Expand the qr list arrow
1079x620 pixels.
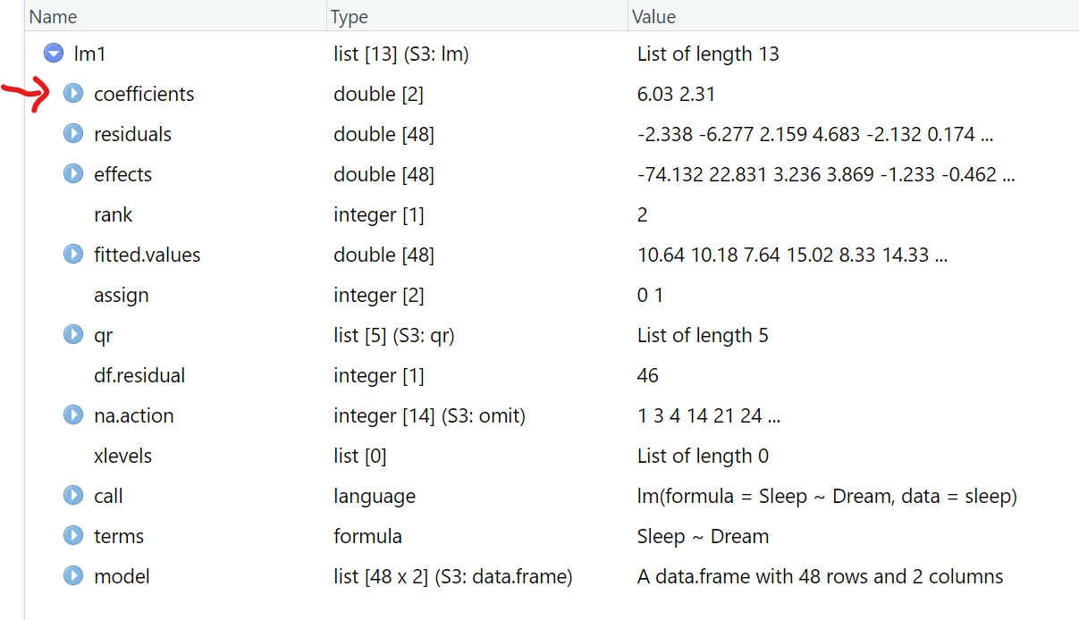73,335
